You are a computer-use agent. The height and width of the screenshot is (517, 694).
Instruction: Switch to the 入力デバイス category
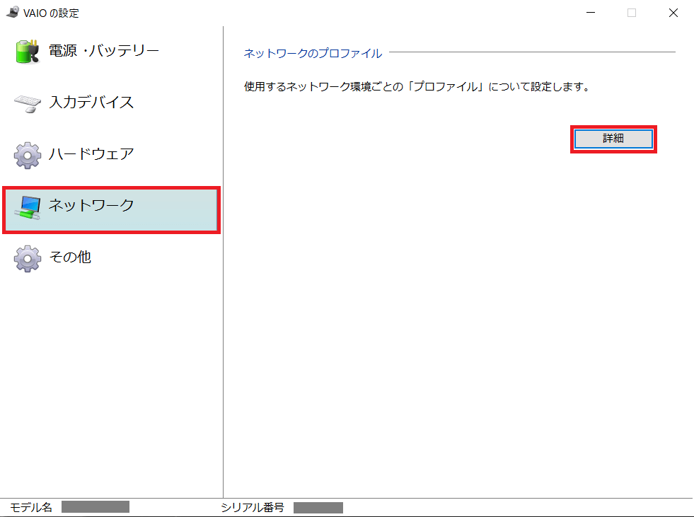(x=91, y=103)
